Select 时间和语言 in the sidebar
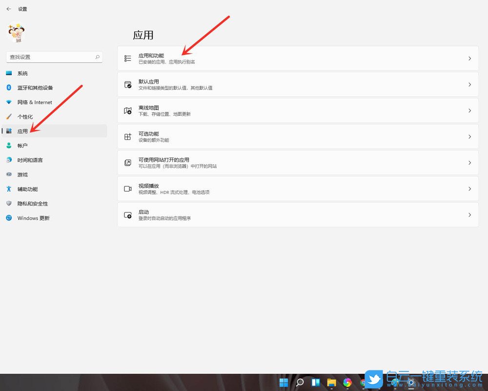Image resolution: width=488 pixels, height=391 pixels. point(30,160)
